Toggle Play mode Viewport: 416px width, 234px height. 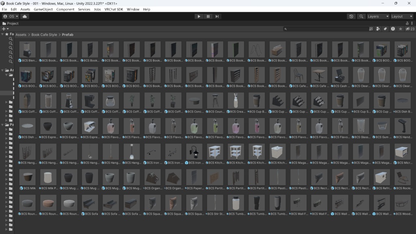(199, 16)
